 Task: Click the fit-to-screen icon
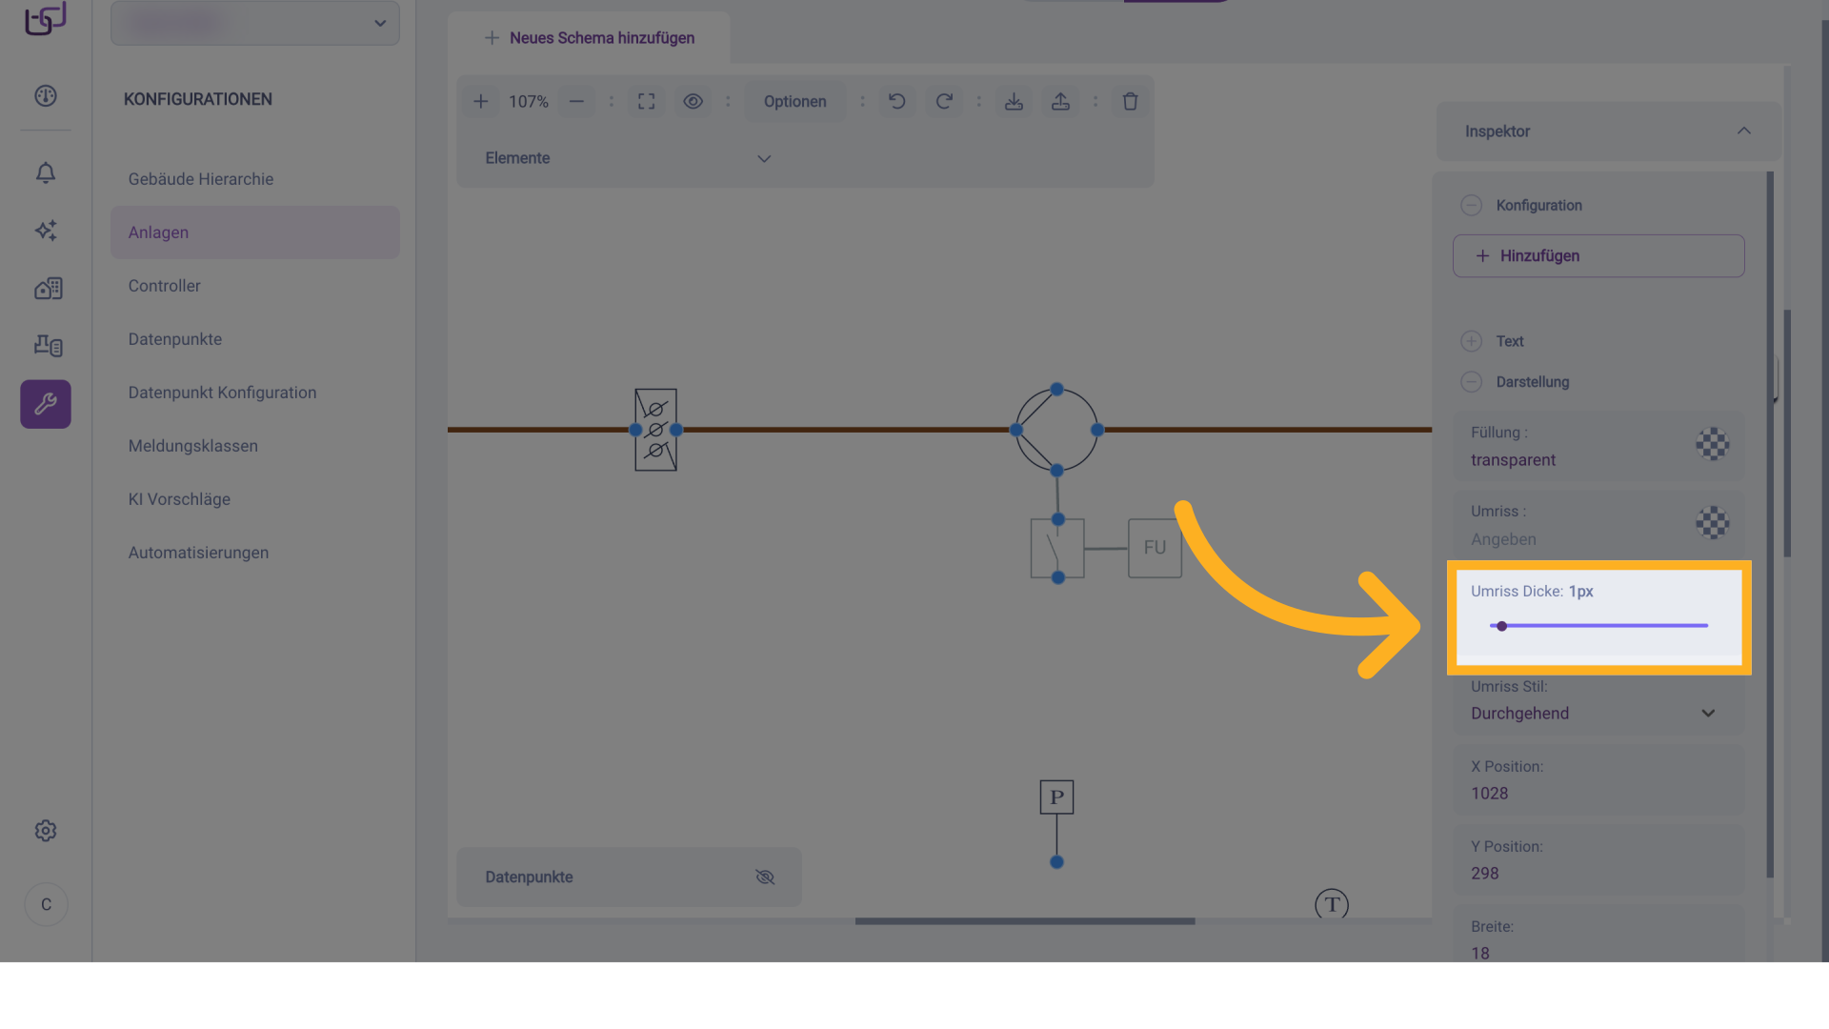click(646, 101)
